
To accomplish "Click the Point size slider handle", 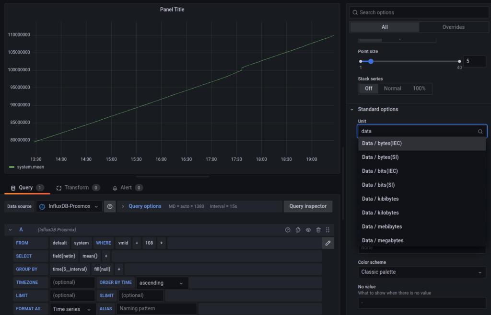I will (371, 61).
